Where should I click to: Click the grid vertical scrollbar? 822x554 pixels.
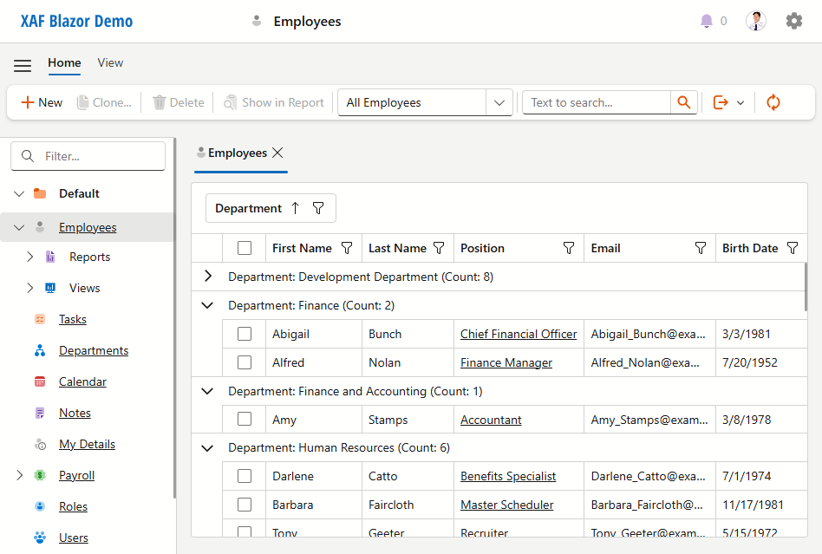(x=806, y=287)
